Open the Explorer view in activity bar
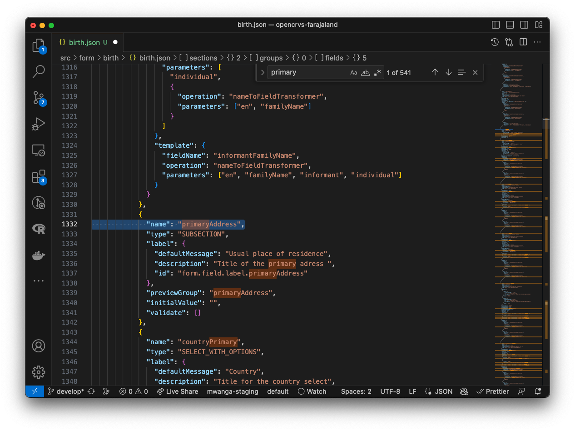Screen dimensions: 575x431 coord(39,45)
